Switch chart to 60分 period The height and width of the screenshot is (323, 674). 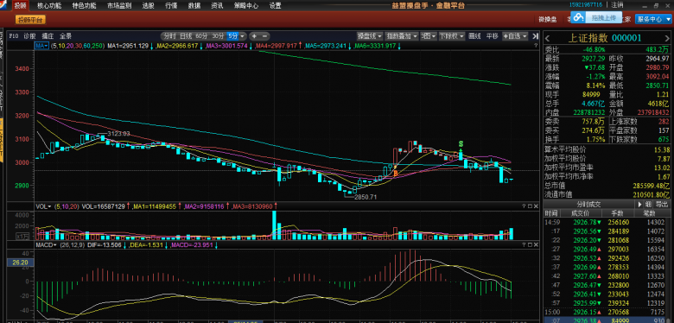click(x=201, y=36)
